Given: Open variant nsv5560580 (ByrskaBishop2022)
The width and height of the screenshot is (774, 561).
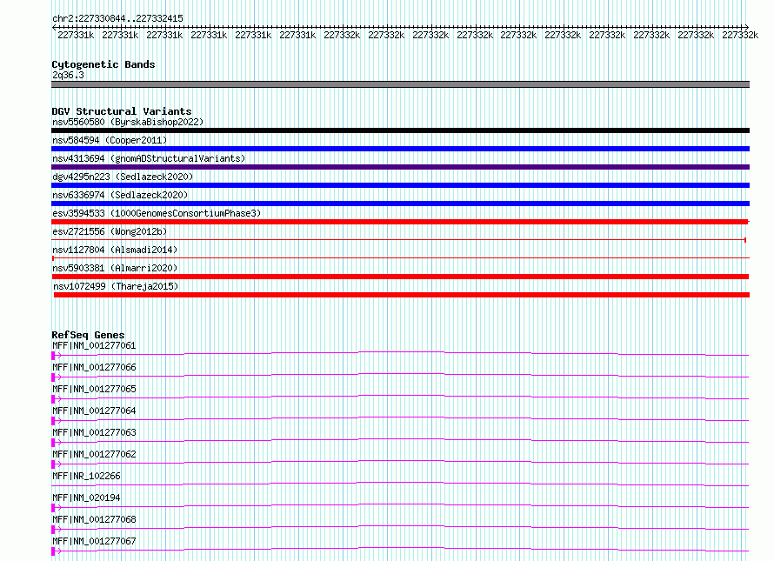Looking at the screenshot, I should [x=128, y=122].
